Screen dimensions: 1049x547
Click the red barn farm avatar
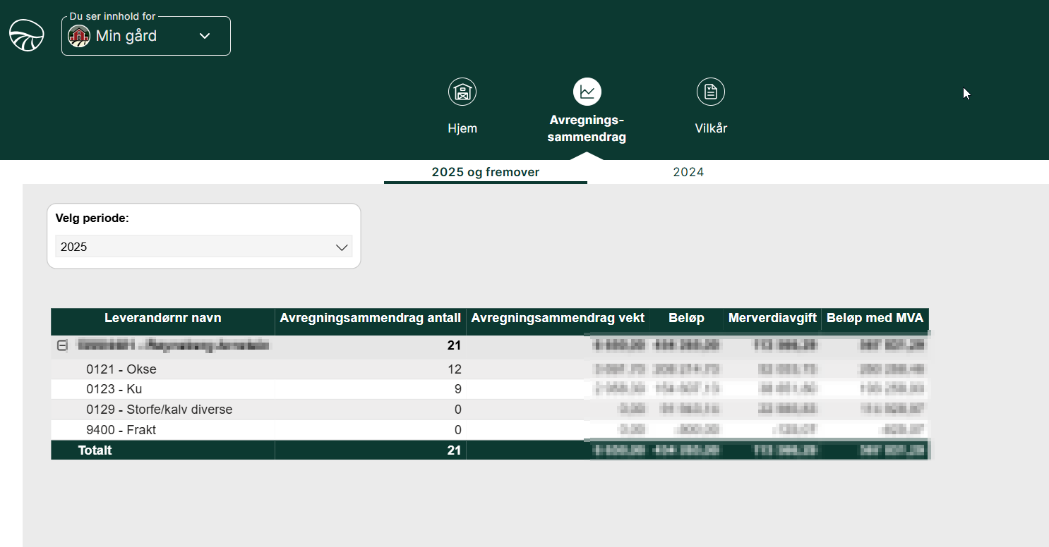click(79, 36)
